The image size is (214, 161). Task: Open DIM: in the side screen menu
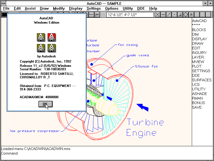tap(196, 34)
